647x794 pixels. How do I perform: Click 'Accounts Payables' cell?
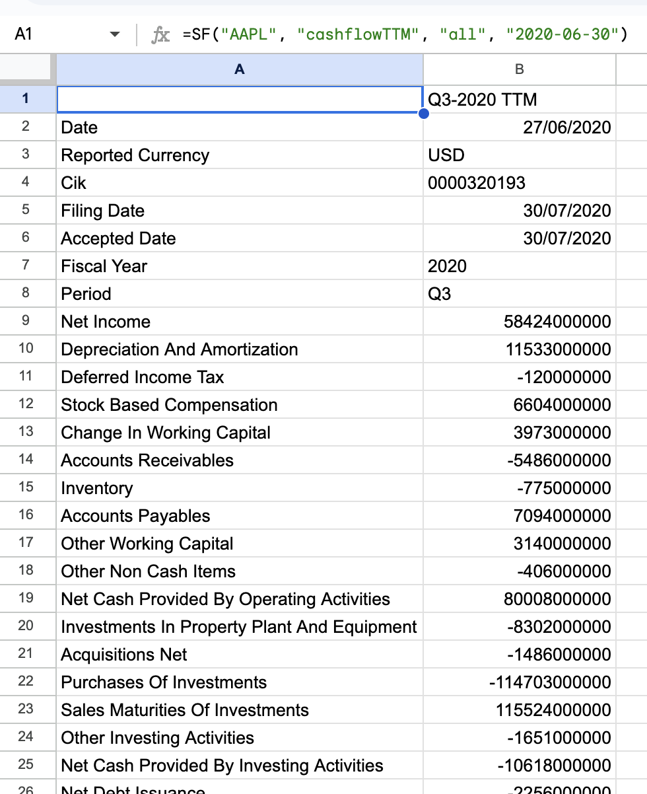pos(240,515)
